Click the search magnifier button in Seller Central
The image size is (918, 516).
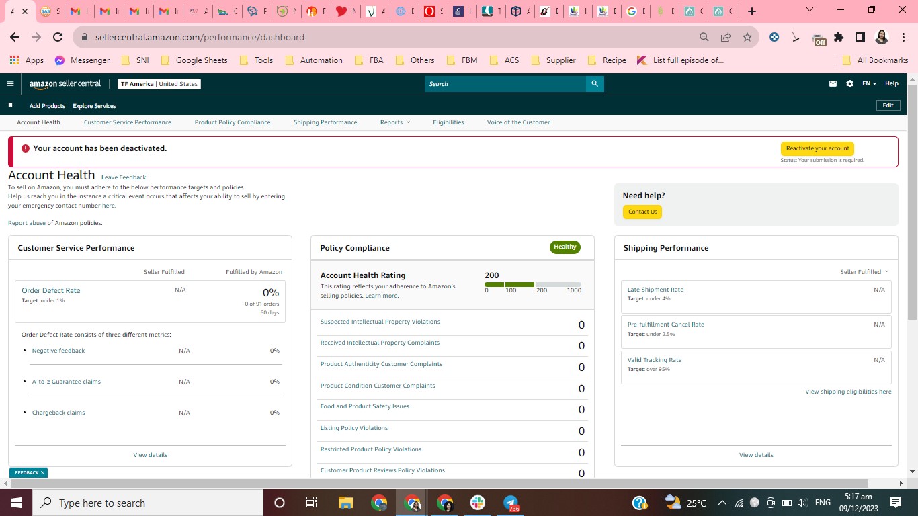595,84
